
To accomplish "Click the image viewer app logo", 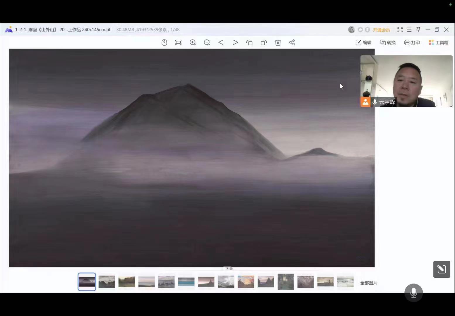I will pyautogui.click(x=9, y=30).
